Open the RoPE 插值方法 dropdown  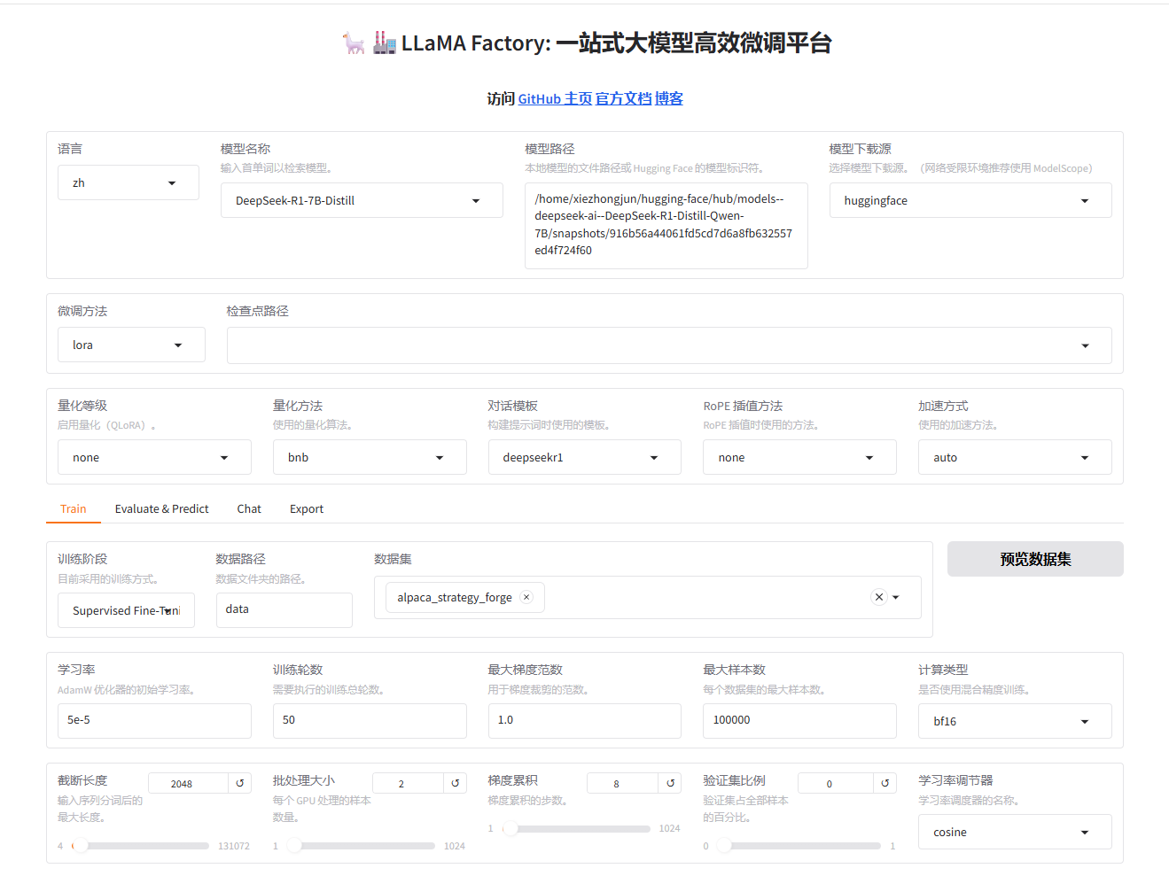tap(799, 457)
